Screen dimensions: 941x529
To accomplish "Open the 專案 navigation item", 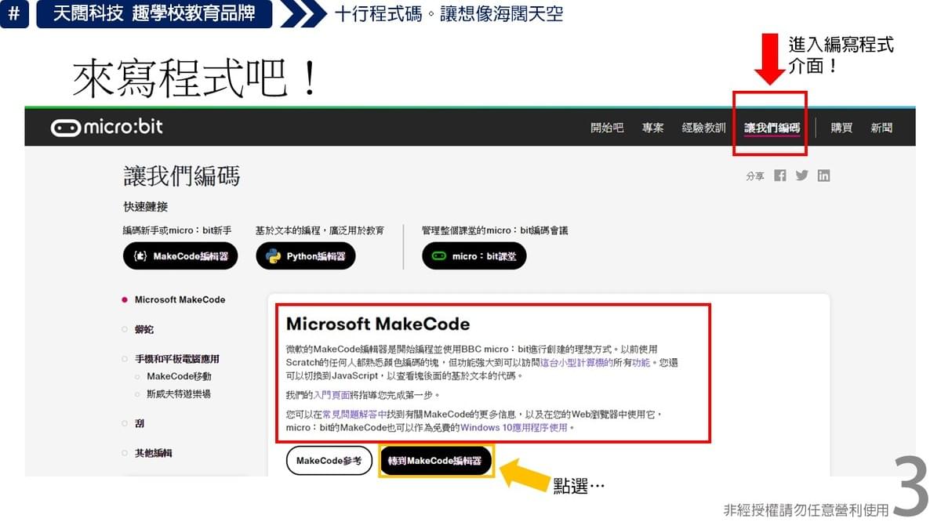I will coord(652,128).
